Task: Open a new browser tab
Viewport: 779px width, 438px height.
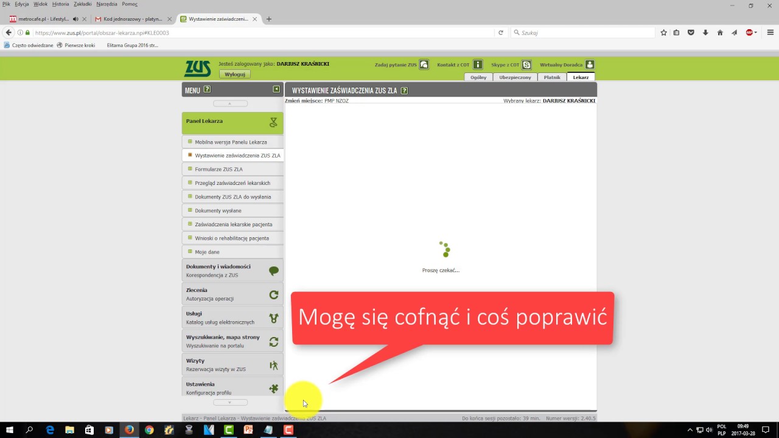Action: (269, 19)
